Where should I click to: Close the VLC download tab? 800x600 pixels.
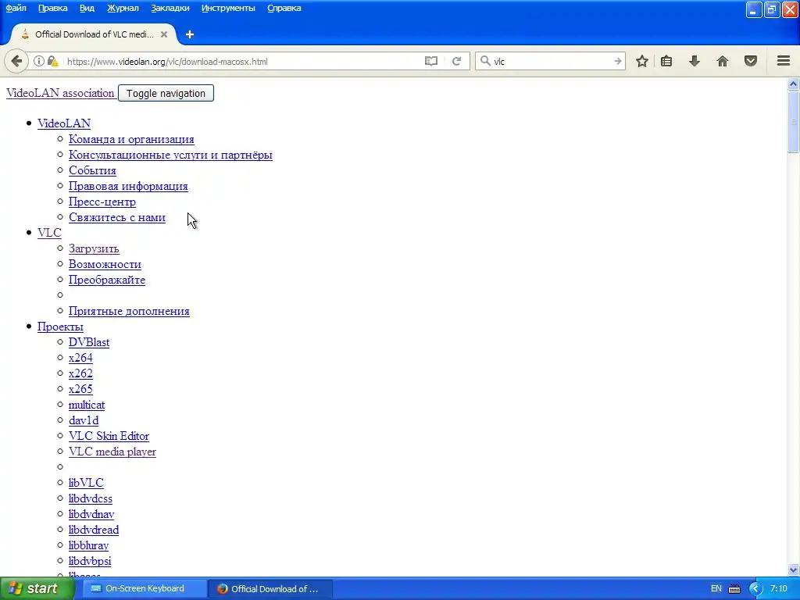coord(164,34)
